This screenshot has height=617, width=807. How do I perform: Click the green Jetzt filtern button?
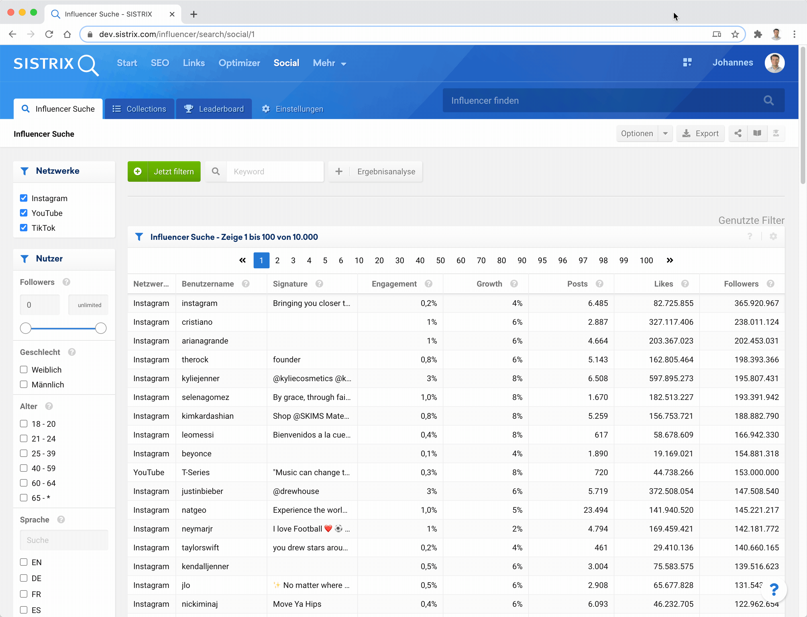[x=164, y=171]
